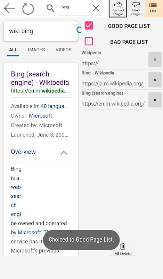163x279 pixels.
Task: Open the Microsoft owner link
Action: coord(40,116)
